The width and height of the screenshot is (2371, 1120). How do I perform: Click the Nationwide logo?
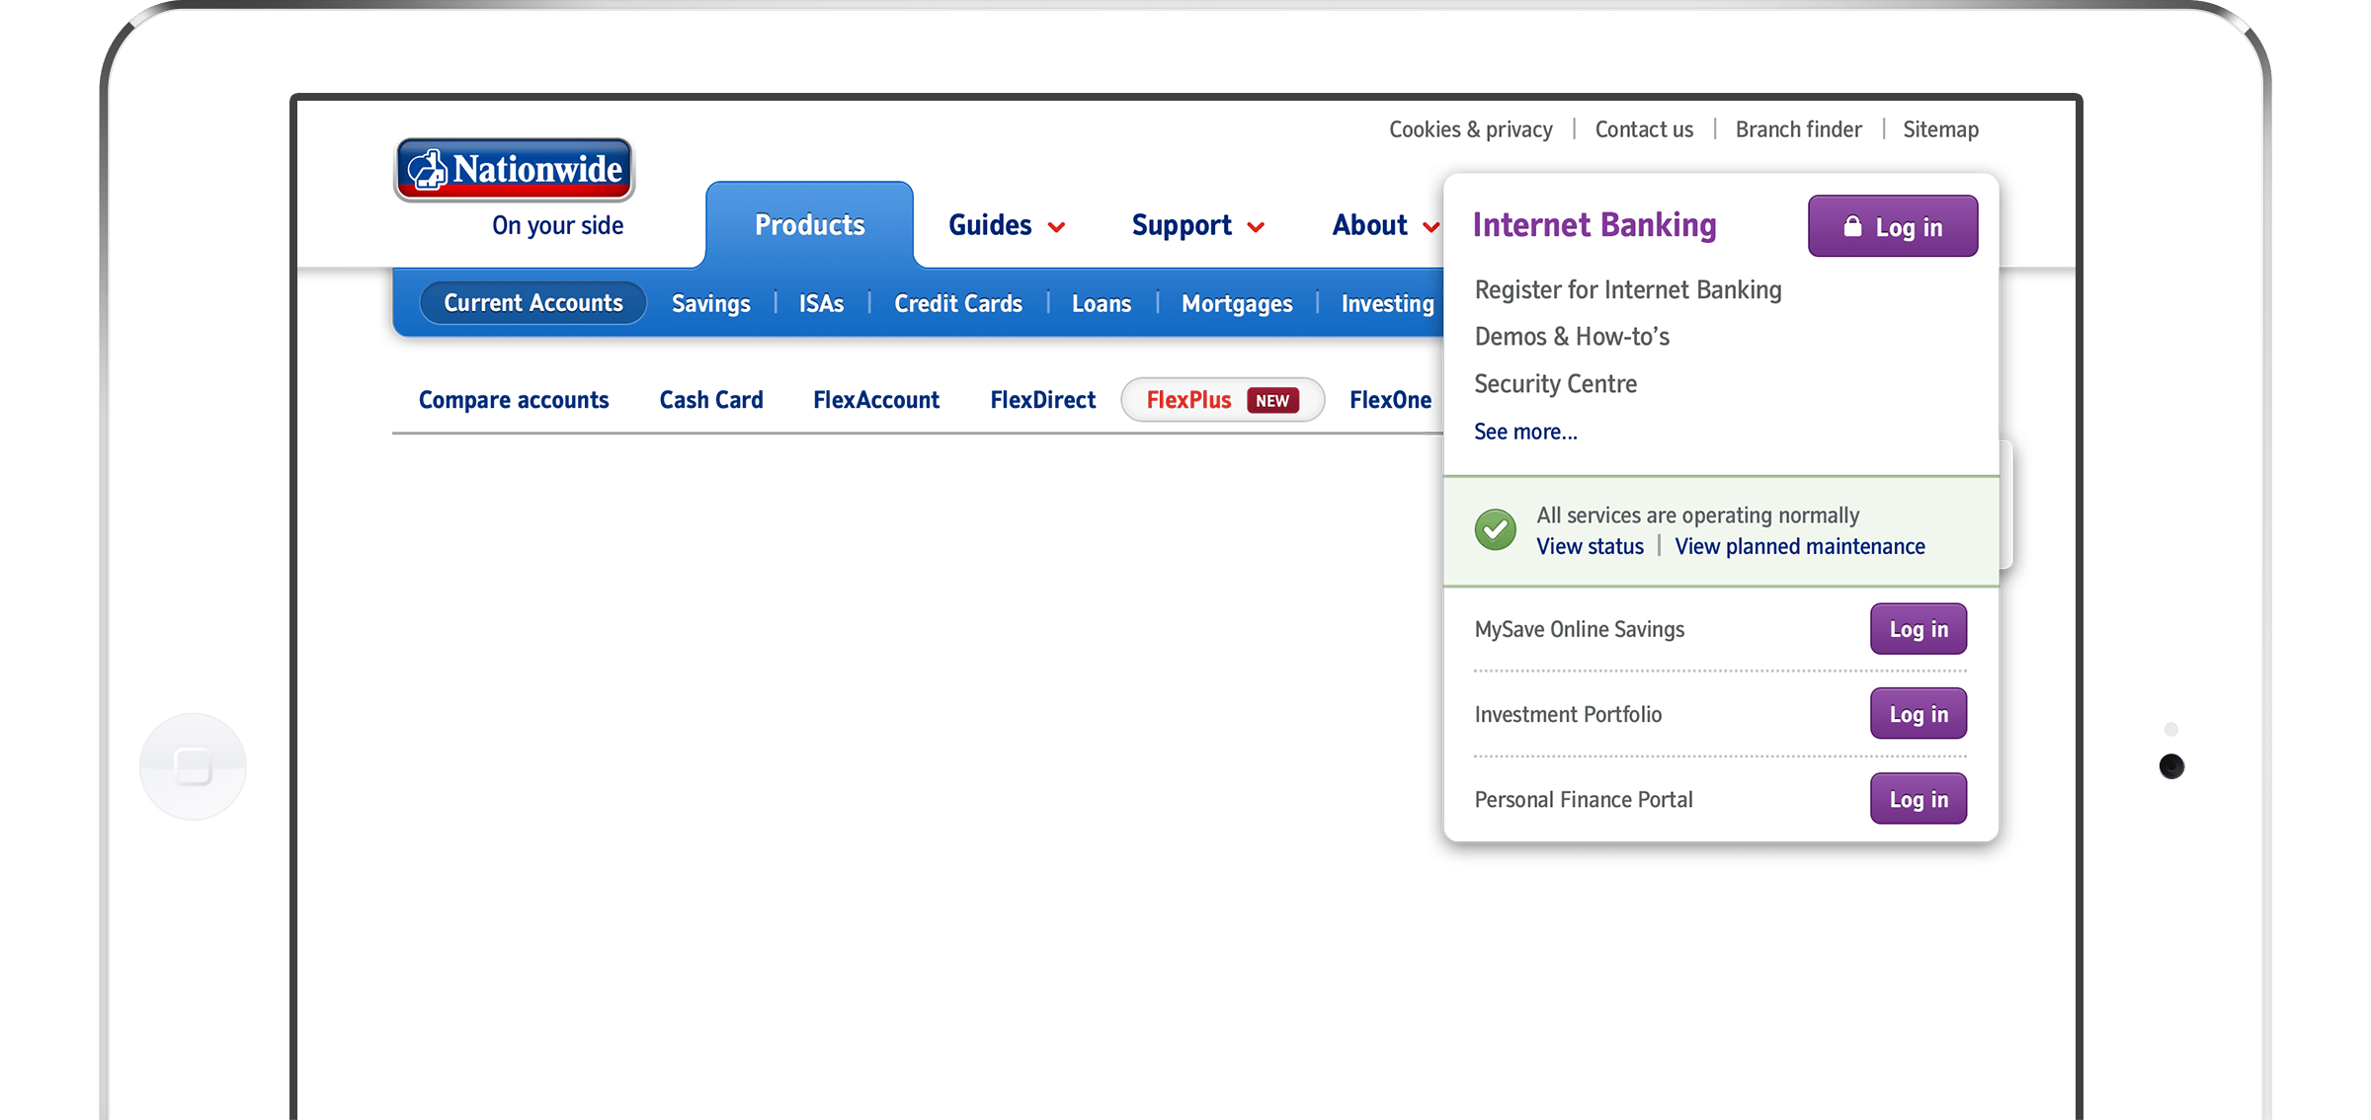pos(514,169)
